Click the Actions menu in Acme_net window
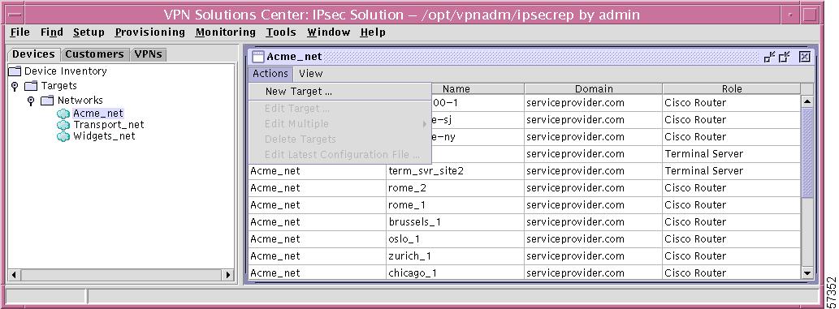This screenshot has height=309, width=839. coord(270,74)
